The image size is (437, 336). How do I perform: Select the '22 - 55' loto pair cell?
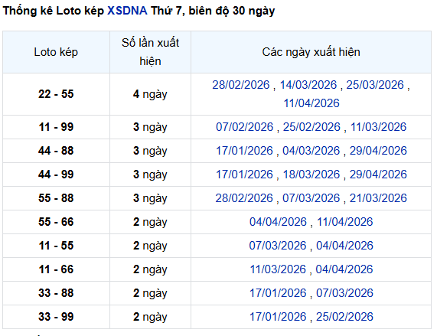56,94
